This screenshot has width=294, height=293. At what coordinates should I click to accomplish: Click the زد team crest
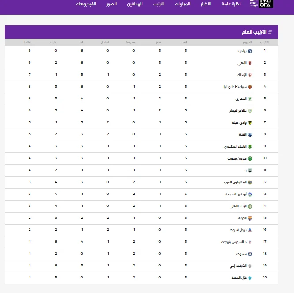250,171
